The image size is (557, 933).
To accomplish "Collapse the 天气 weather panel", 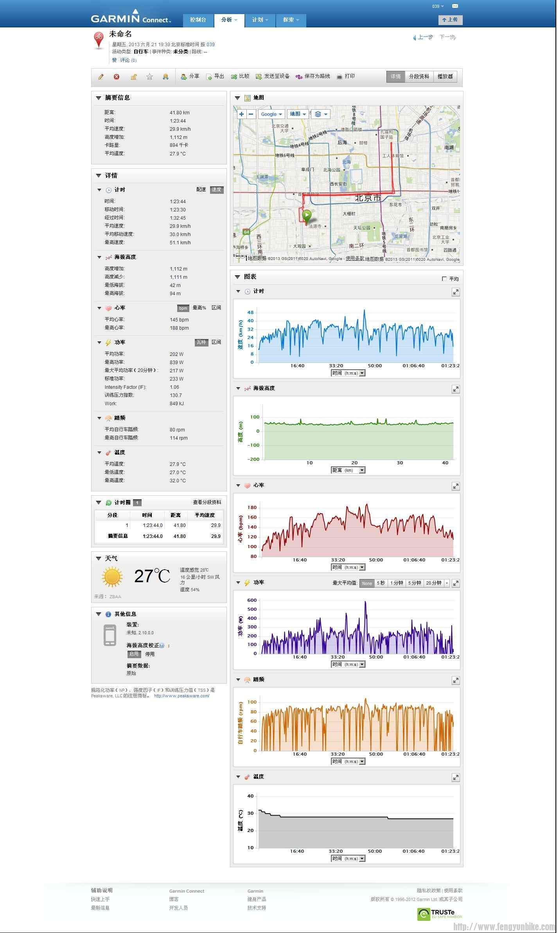I will pyautogui.click(x=99, y=558).
